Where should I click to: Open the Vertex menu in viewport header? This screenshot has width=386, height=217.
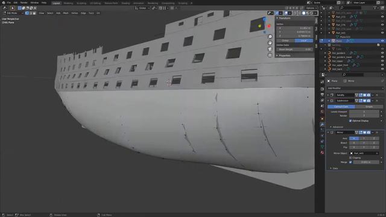tap(75, 13)
